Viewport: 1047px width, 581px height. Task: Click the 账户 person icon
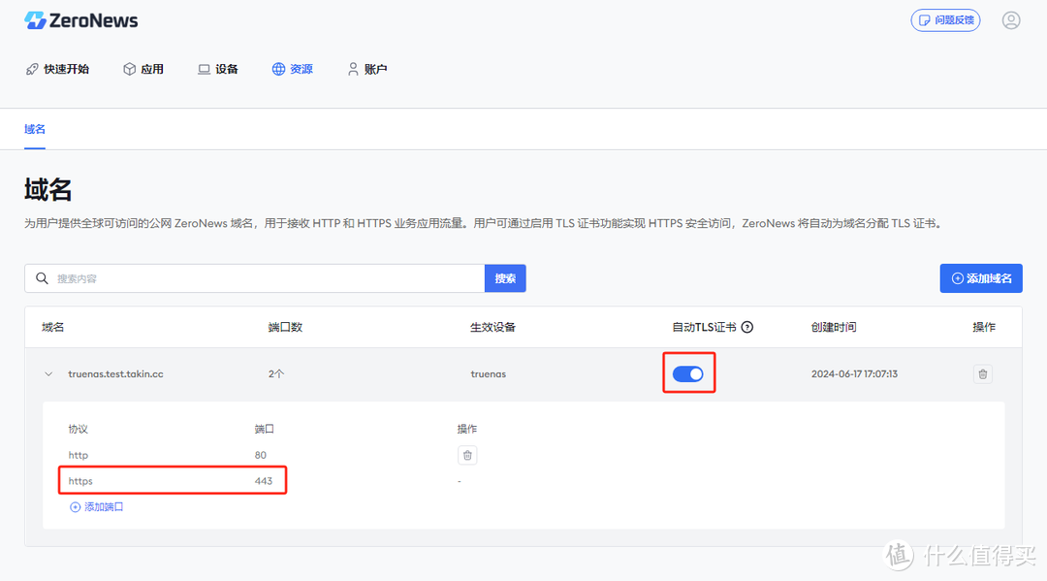pyautogui.click(x=353, y=68)
